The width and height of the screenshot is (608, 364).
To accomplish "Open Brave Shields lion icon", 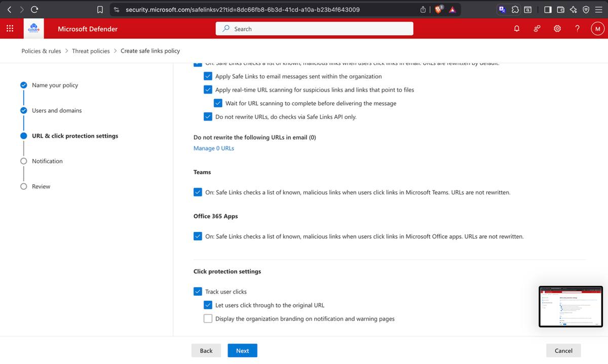I will [x=439, y=9].
